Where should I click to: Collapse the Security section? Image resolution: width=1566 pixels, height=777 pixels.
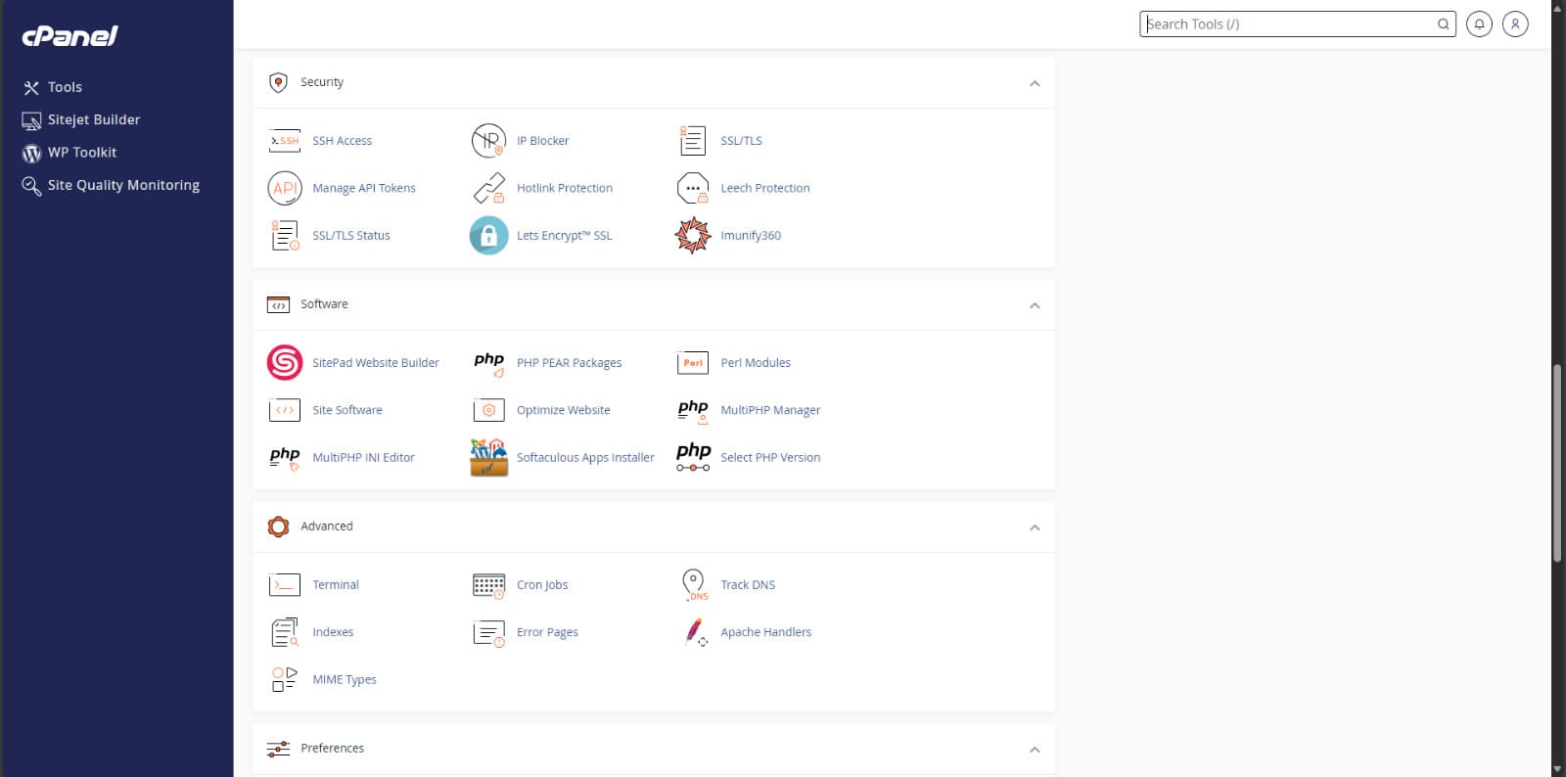click(x=1035, y=83)
